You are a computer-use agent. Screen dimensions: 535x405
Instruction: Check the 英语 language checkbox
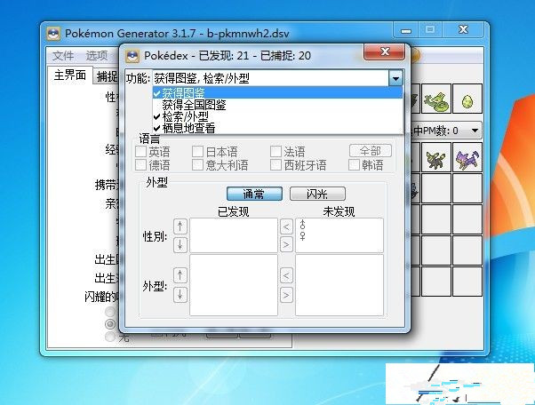pos(140,151)
